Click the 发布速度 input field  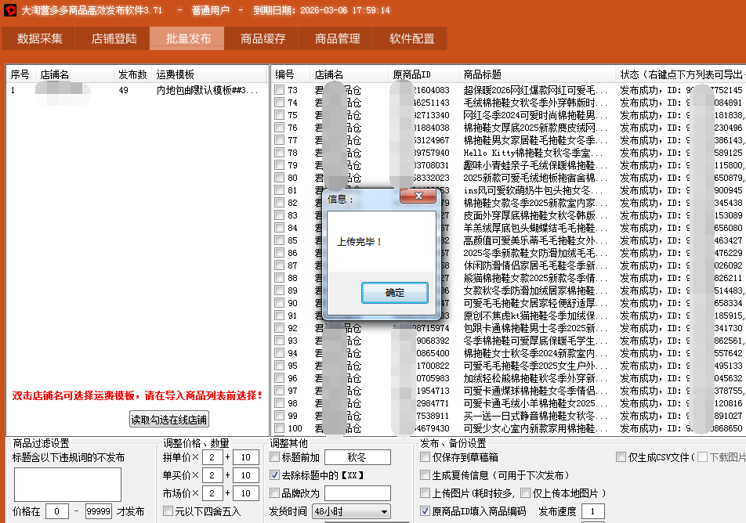coord(592,511)
